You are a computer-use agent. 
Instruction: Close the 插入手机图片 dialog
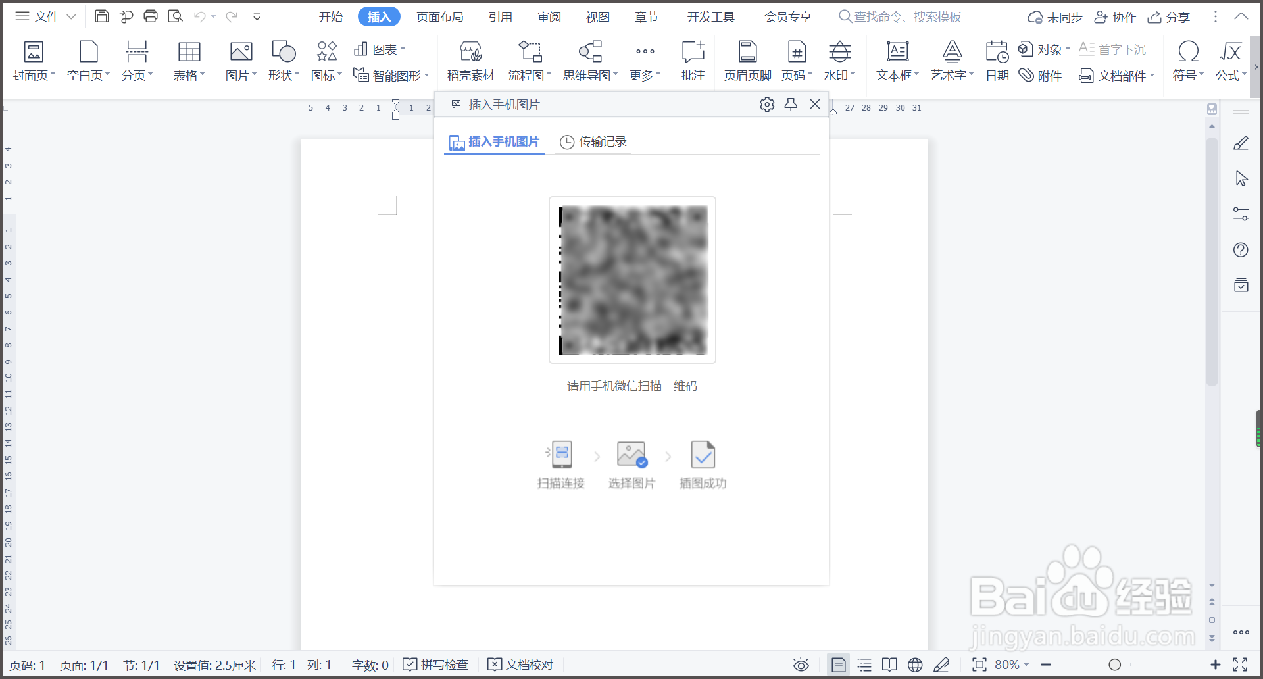point(815,104)
